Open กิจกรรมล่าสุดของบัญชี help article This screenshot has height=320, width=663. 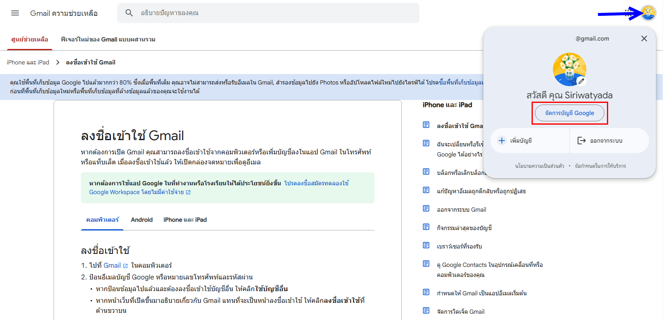coord(464,228)
